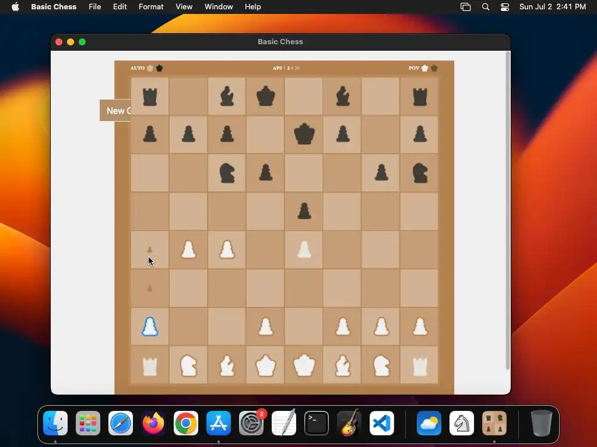
Task: Open Terminal from the Dock
Action: (317, 423)
